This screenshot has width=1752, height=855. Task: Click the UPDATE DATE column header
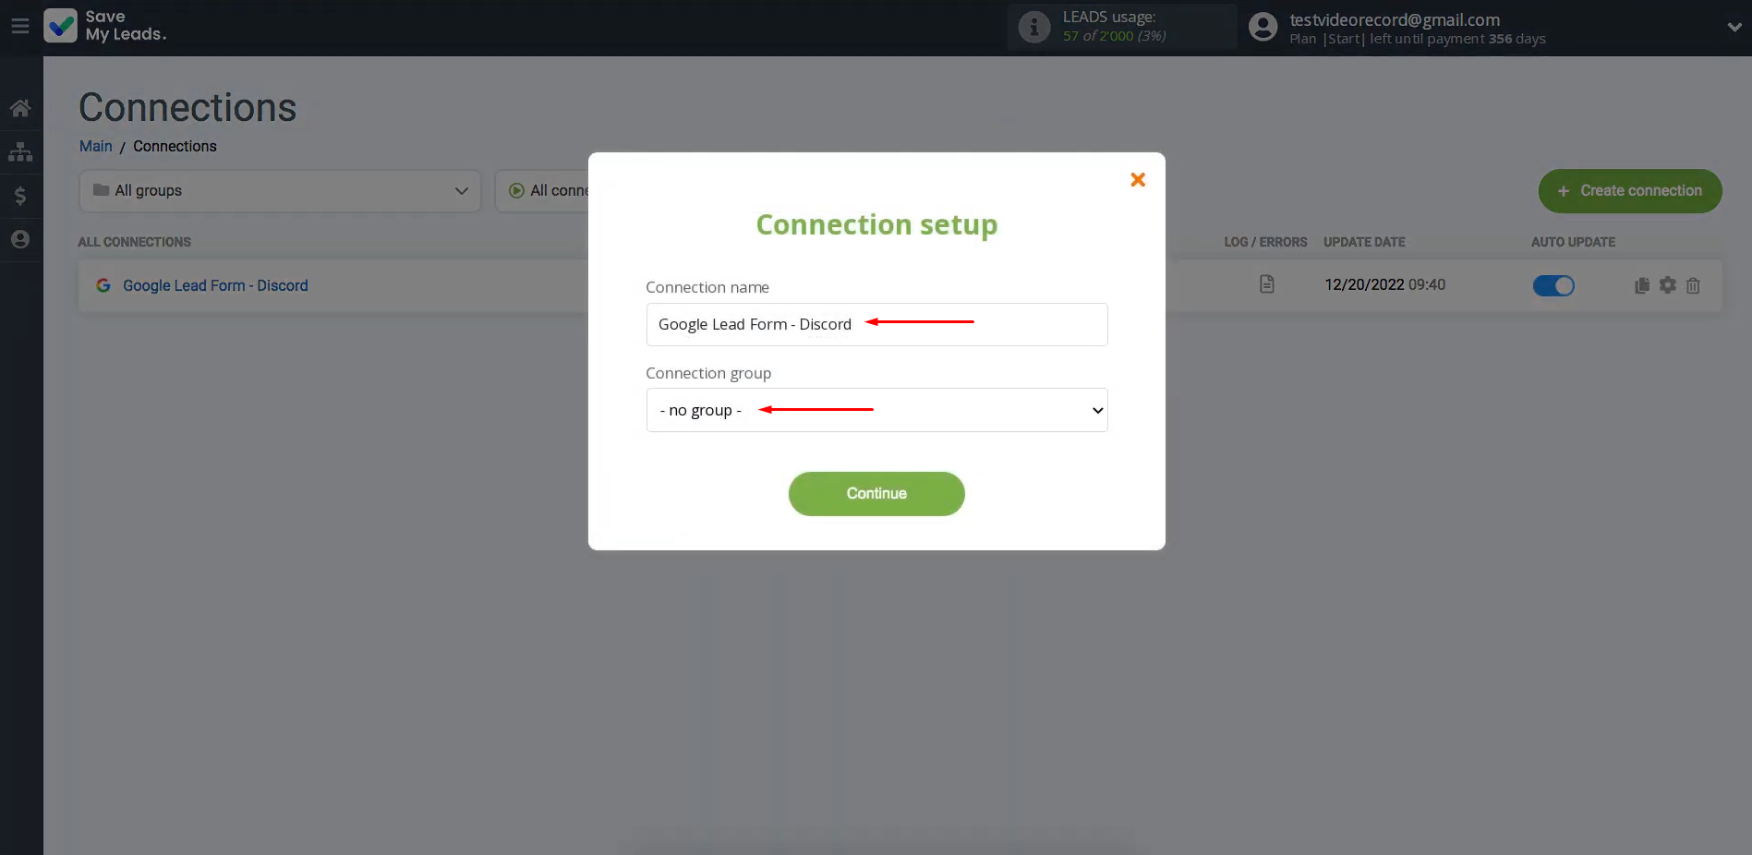[1364, 242]
